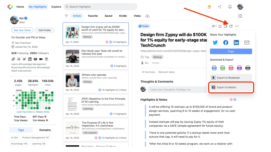Focus the Search Highlights field
The height and width of the screenshot is (152, 271).
(100, 7)
